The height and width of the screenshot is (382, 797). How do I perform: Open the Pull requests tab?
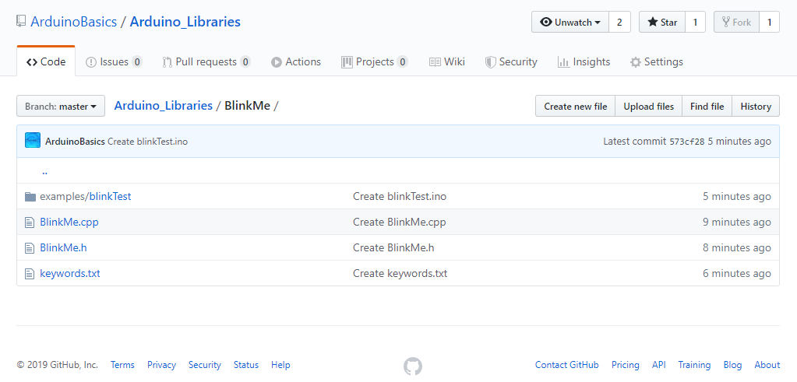tap(206, 62)
